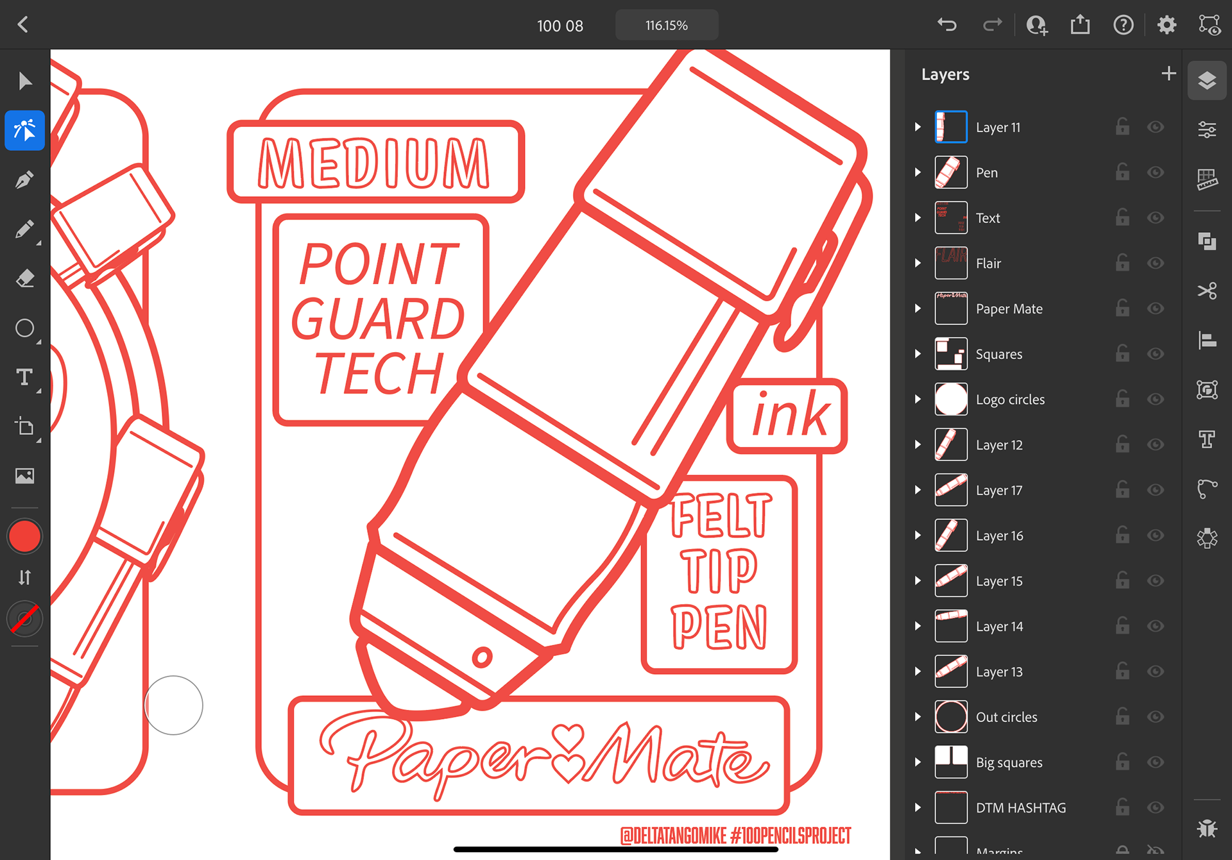Hide the Flair layer
This screenshot has width=1232, height=860.
point(1156,263)
